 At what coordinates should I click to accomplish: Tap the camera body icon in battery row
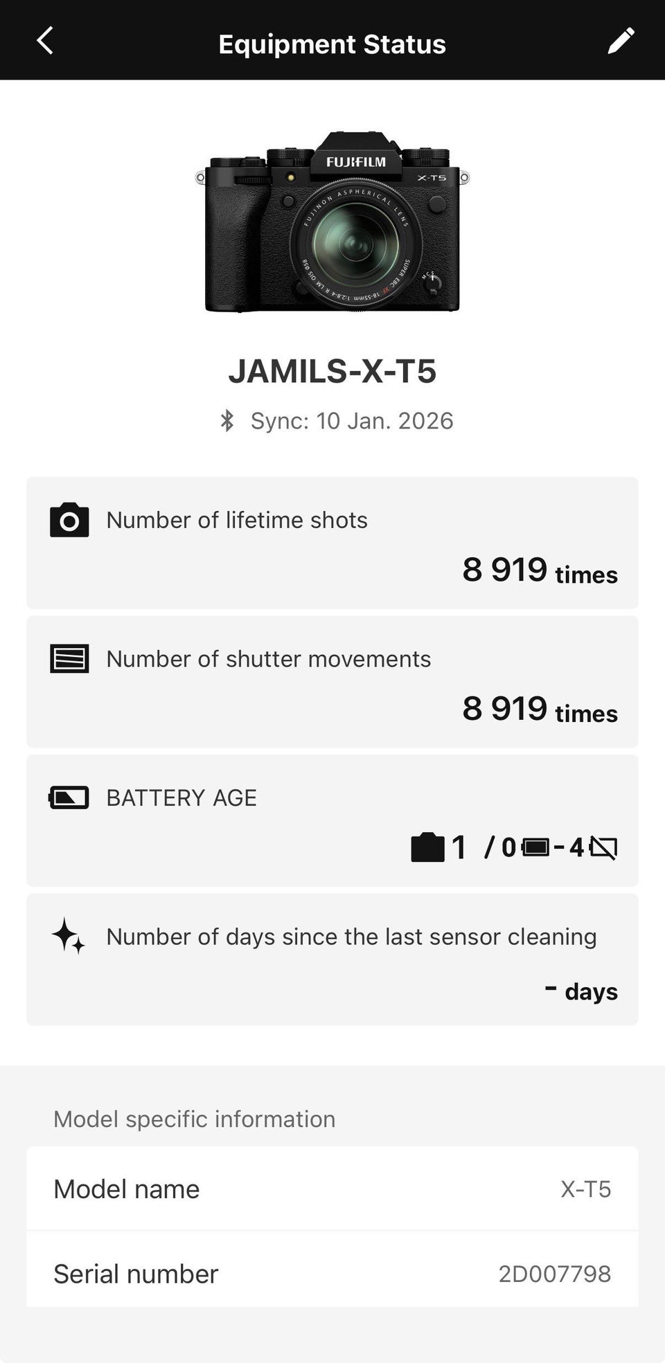click(427, 847)
